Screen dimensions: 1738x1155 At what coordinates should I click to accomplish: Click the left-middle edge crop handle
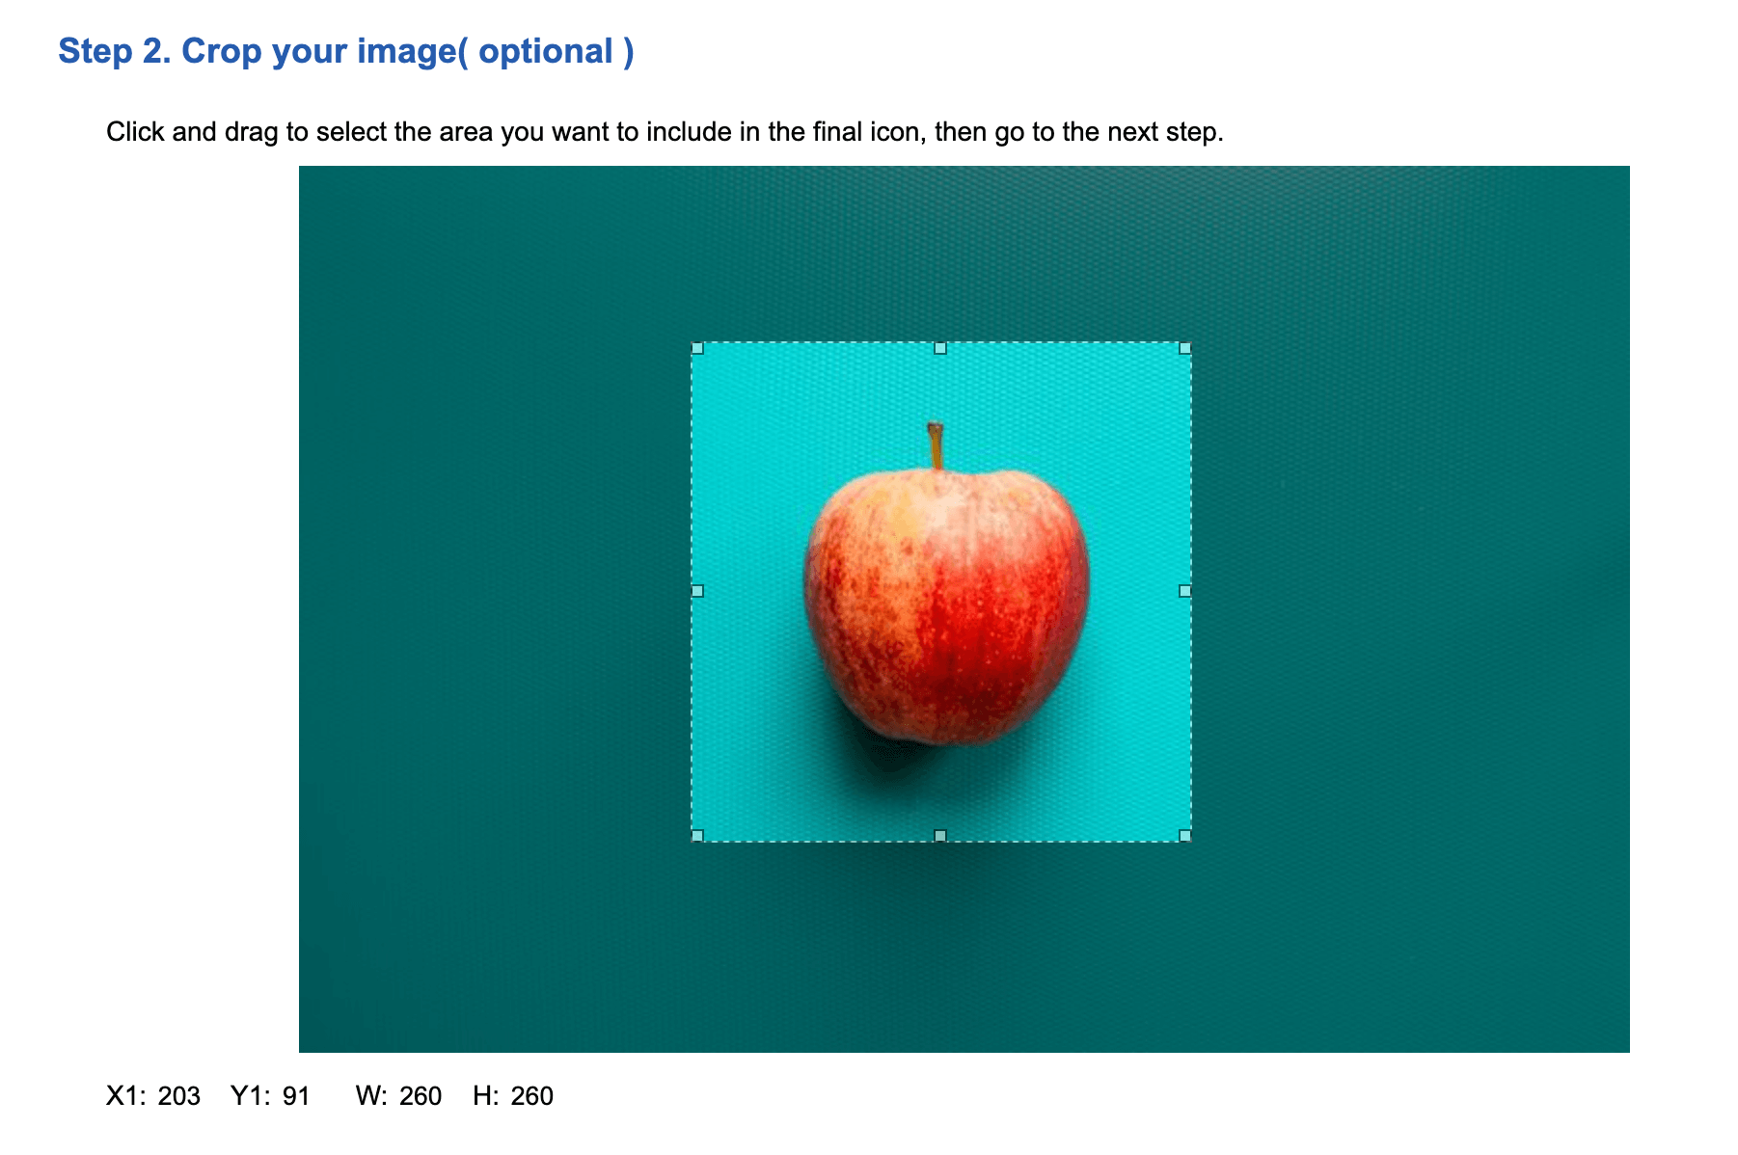click(697, 591)
